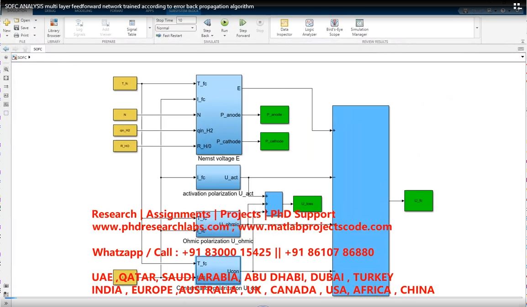Image resolution: width=527 pixels, height=307 pixels.
Task: Toggle Fast Restart
Action: point(169,36)
